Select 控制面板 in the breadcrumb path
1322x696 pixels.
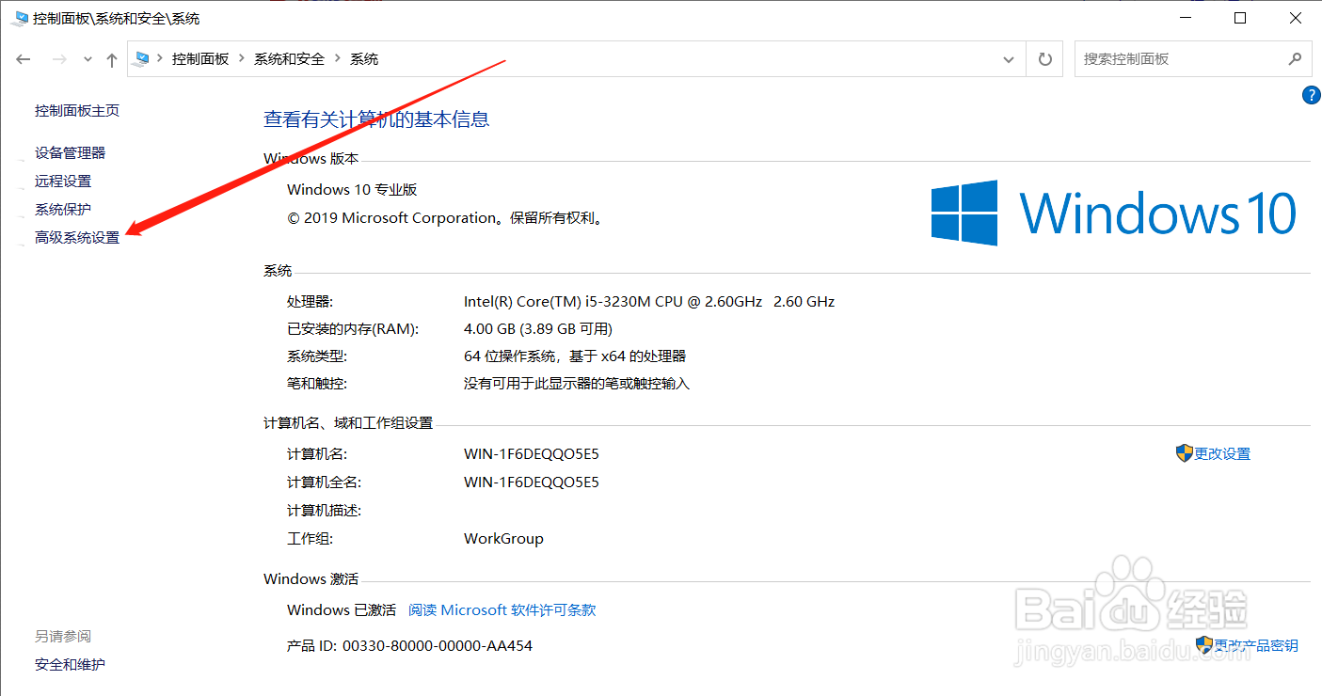point(200,58)
